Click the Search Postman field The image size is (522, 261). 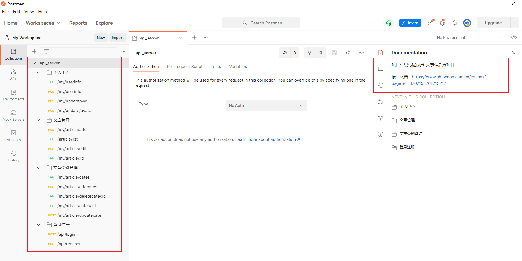click(261, 23)
